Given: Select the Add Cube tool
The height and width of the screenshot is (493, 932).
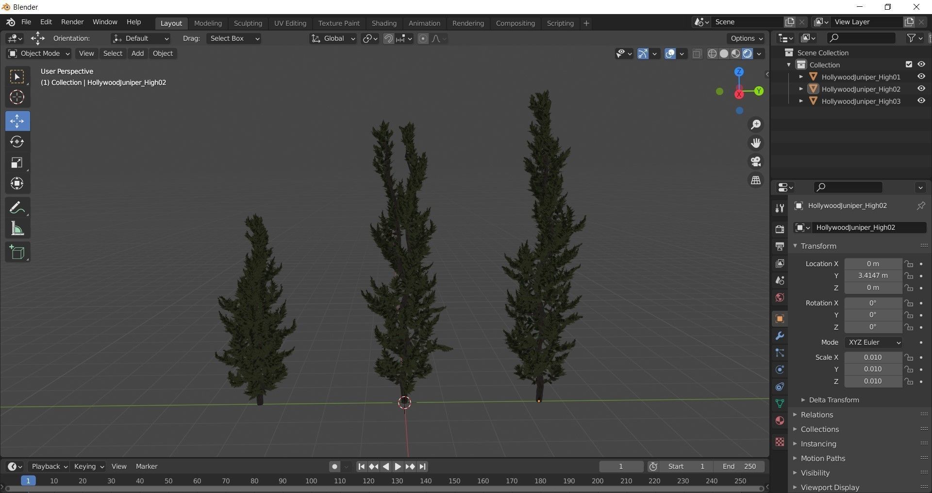Looking at the screenshot, I should tap(17, 252).
